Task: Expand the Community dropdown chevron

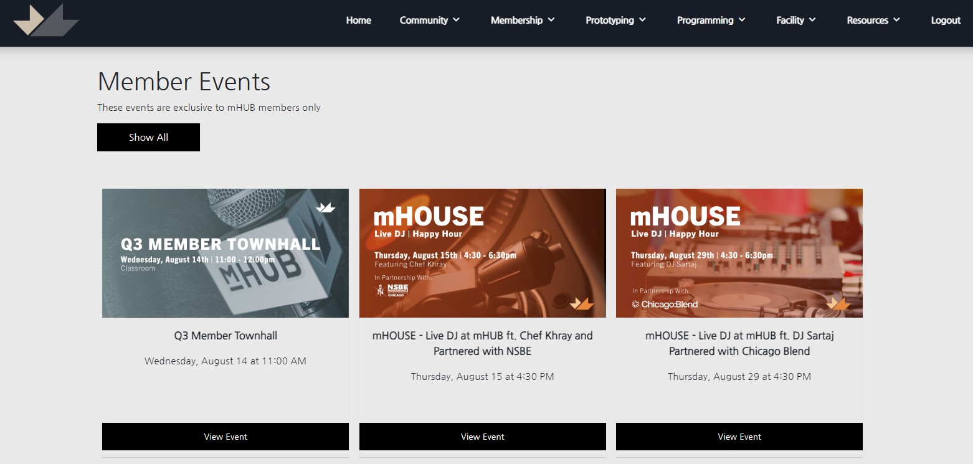Action: click(456, 20)
